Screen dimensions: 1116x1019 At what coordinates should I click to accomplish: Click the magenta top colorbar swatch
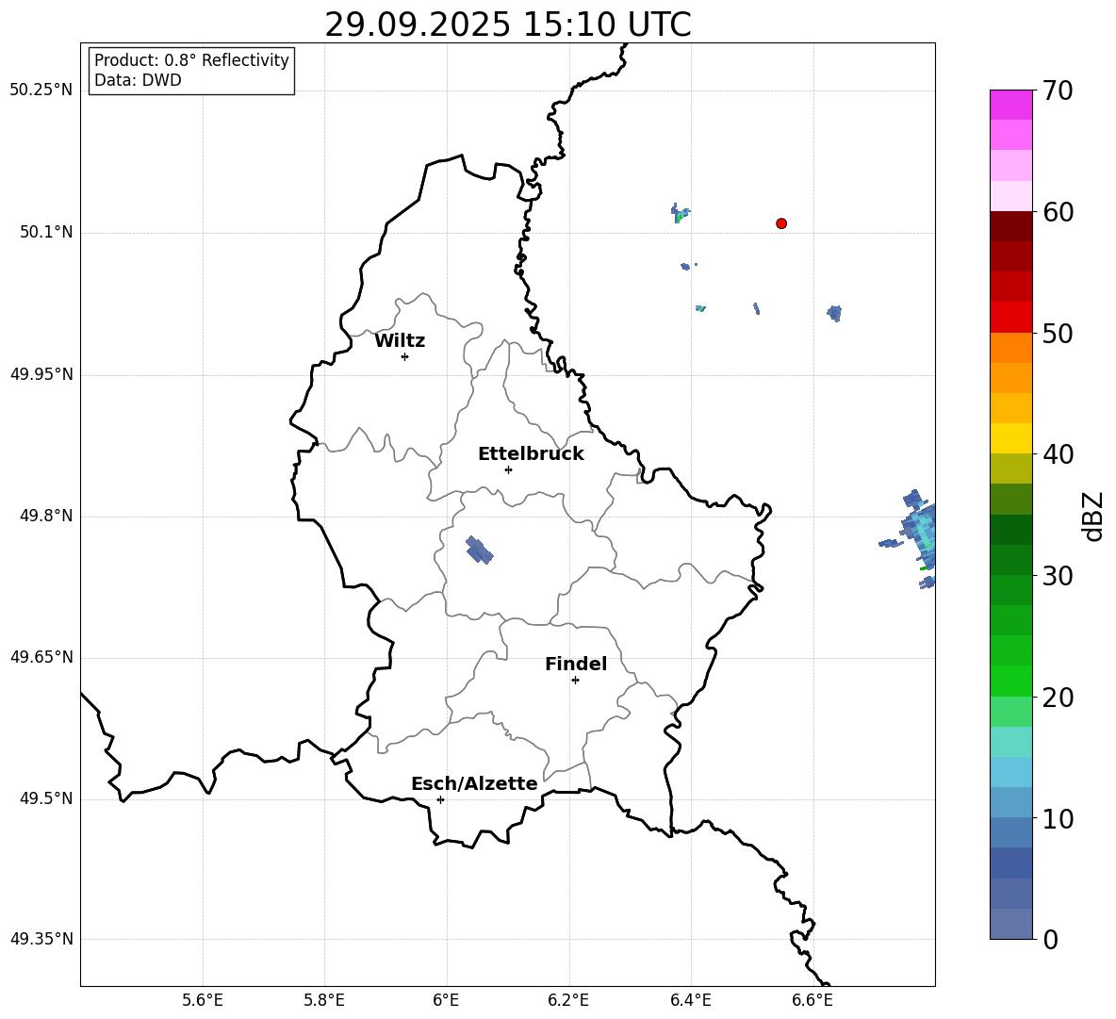[x=1011, y=105]
